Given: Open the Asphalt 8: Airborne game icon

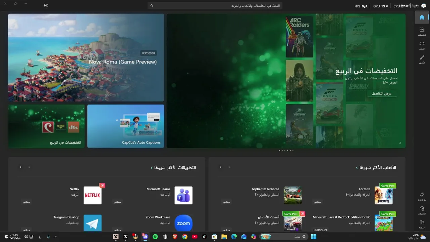Looking at the screenshot, I should tap(293, 195).
